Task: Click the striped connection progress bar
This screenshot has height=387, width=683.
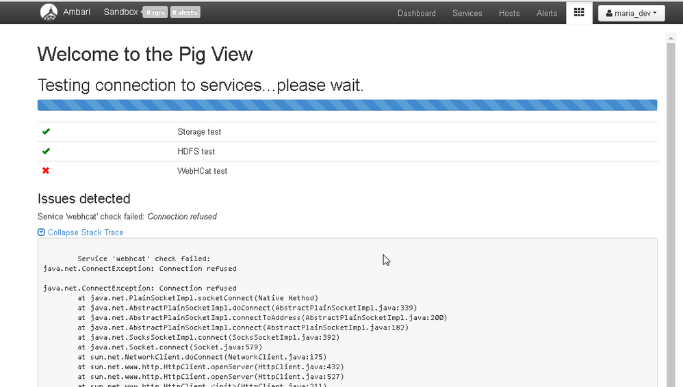Action: 347,105
